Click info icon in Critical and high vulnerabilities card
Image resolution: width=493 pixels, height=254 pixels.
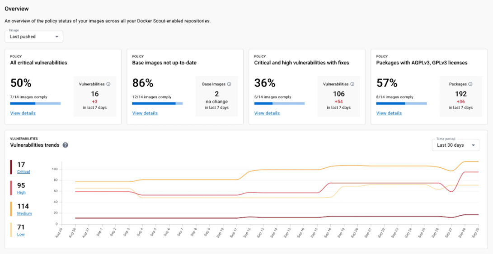click(352, 84)
